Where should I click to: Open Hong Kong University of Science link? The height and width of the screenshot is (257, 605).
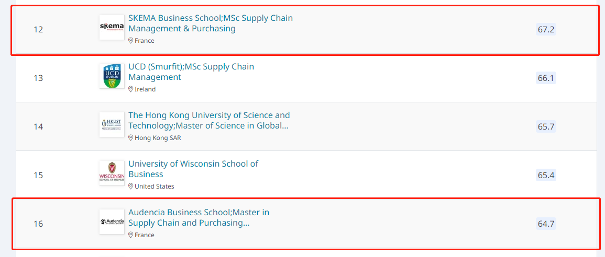tap(208, 120)
